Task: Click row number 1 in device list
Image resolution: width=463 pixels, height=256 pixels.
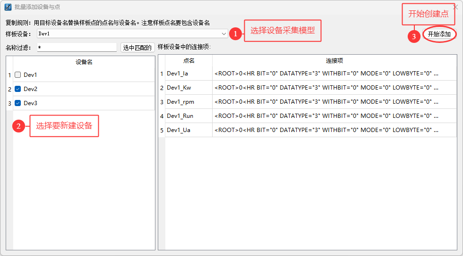Action: click(x=10, y=75)
